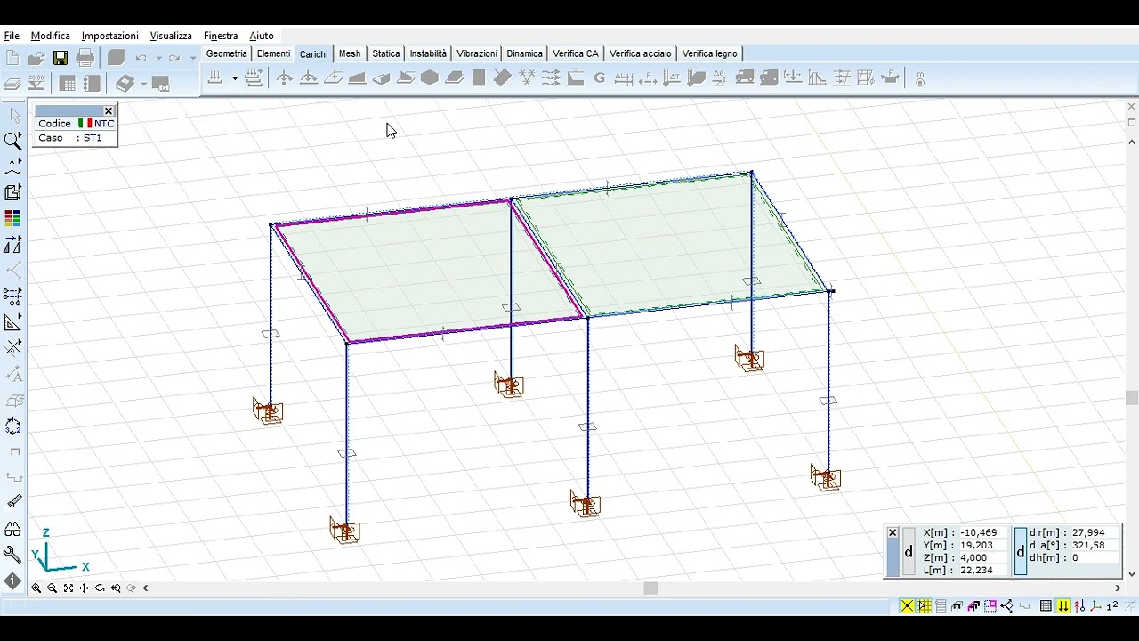Select the hexagon surface load icon
The image size is (1139, 641).
(430, 78)
